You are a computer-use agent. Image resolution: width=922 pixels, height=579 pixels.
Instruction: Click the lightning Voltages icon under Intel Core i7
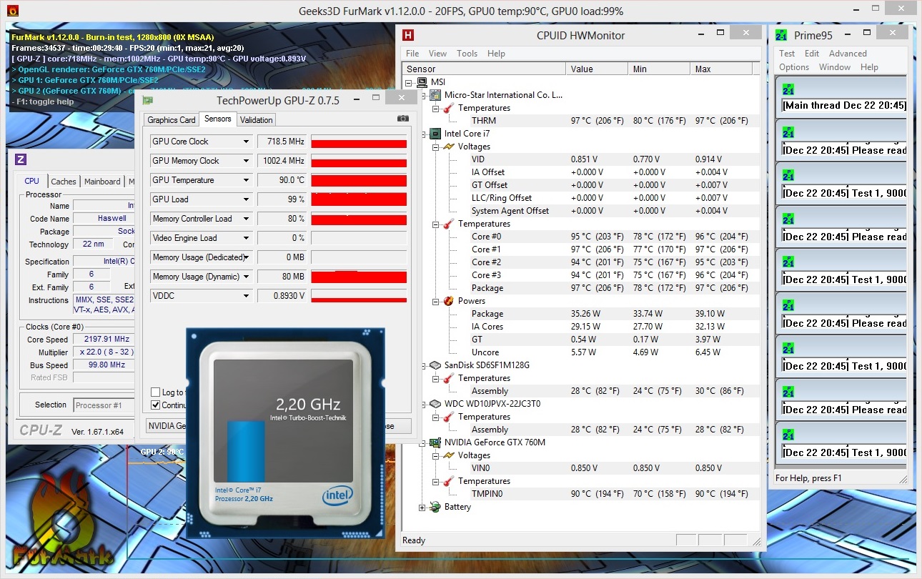point(448,147)
